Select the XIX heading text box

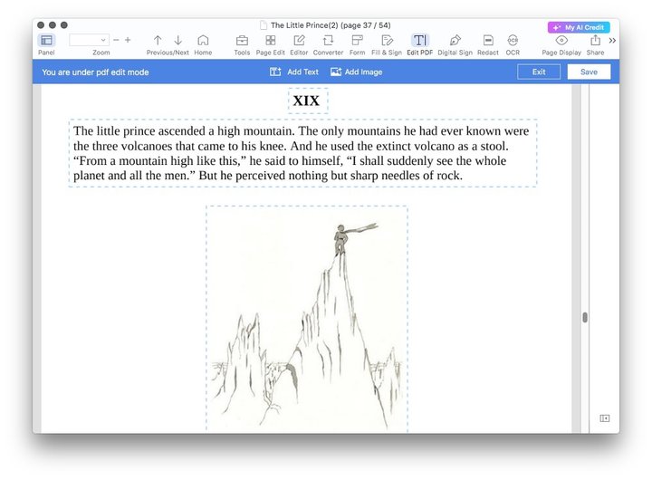(308, 101)
